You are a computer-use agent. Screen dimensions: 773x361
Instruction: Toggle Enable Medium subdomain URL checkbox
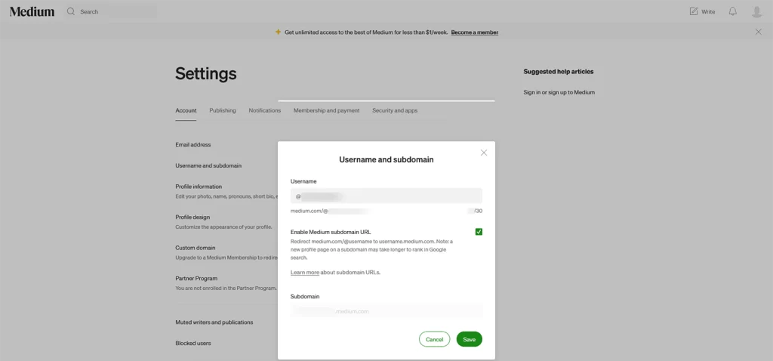[479, 232]
